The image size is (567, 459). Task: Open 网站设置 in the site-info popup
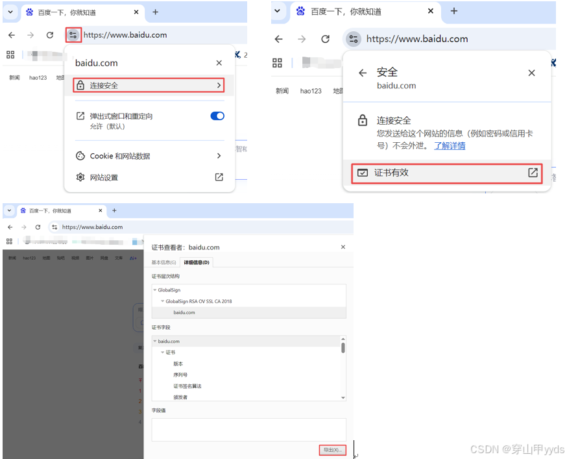coord(149,177)
